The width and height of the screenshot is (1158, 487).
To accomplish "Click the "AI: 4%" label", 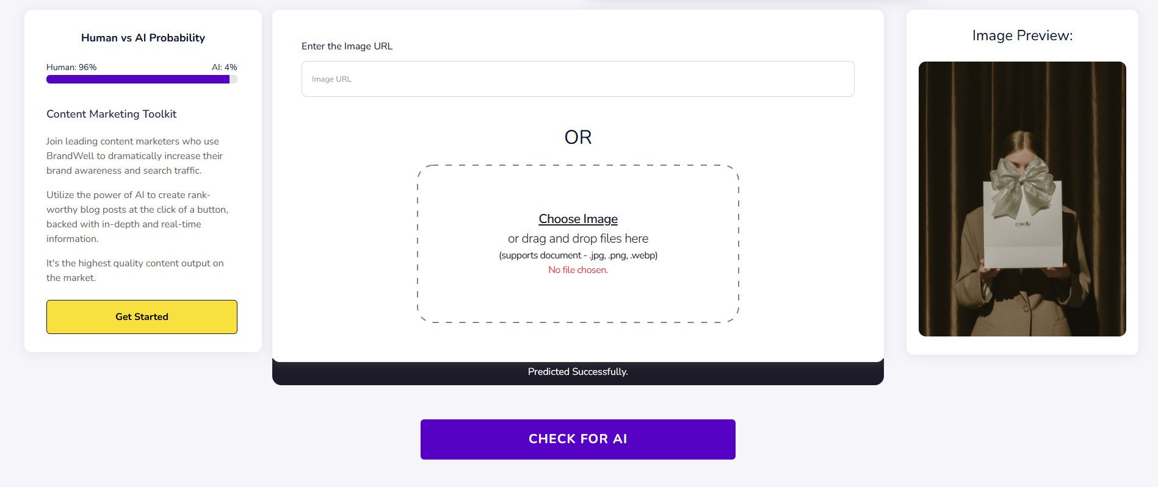I will (224, 67).
